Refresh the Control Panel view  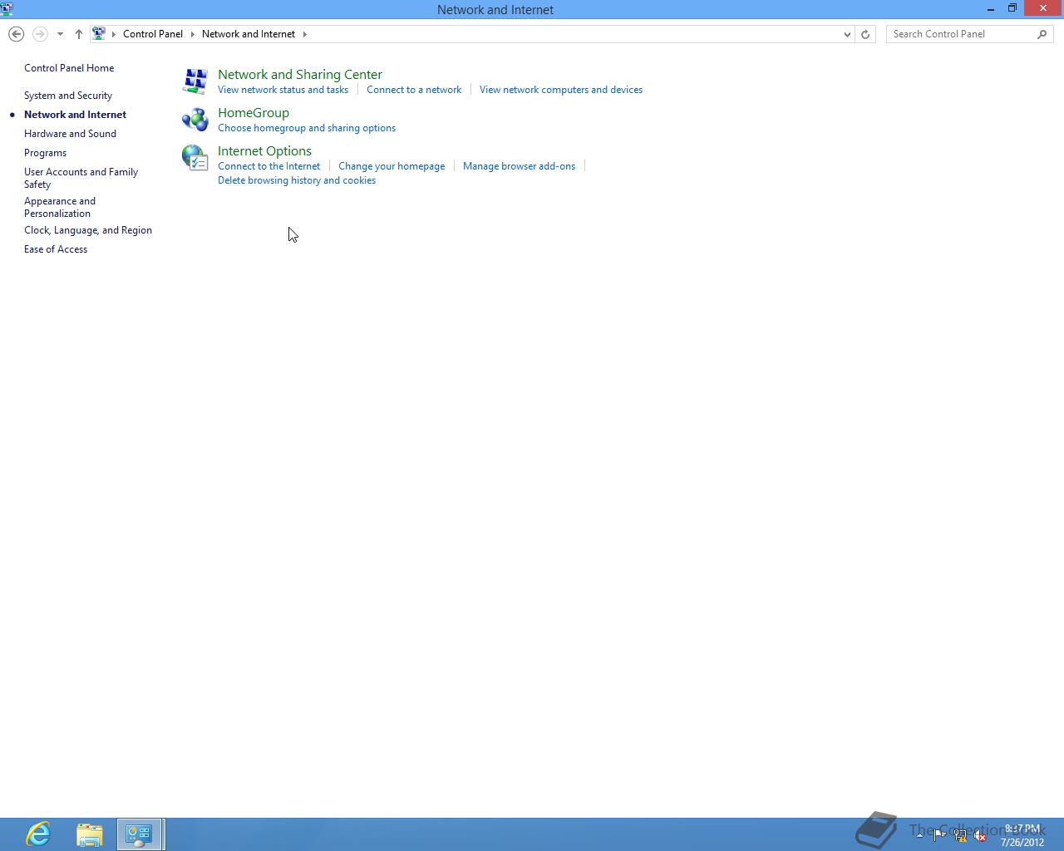865,34
